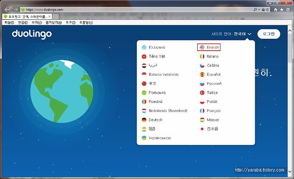294x179 pixels.
Task: Close the Duolingo browser tab
Action: (x=49, y=16)
